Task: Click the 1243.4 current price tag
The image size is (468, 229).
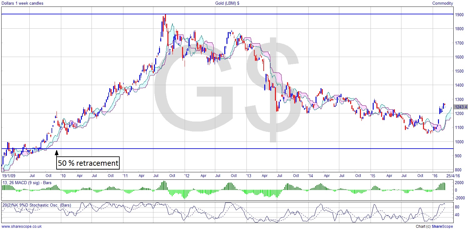Action: [461, 107]
